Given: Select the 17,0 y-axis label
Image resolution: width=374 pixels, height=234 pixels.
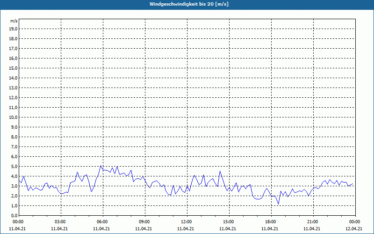Looking at the screenshot, I should 13,49.
